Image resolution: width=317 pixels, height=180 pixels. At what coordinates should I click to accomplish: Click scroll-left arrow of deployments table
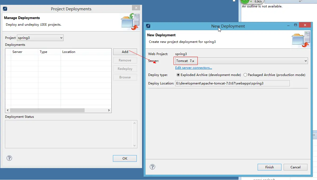coord(8,110)
